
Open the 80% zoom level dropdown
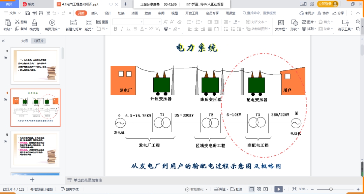click(x=303, y=189)
